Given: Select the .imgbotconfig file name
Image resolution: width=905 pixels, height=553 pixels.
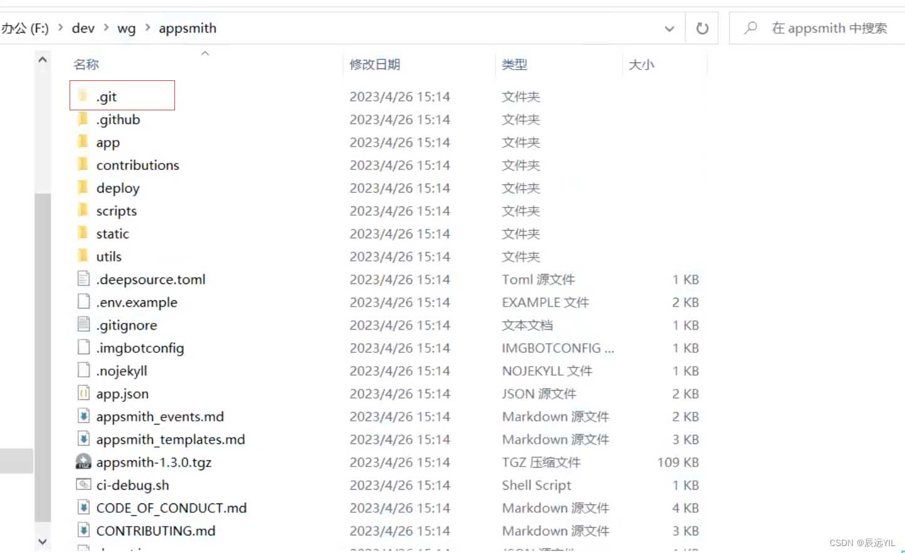Looking at the screenshot, I should click(140, 348).
